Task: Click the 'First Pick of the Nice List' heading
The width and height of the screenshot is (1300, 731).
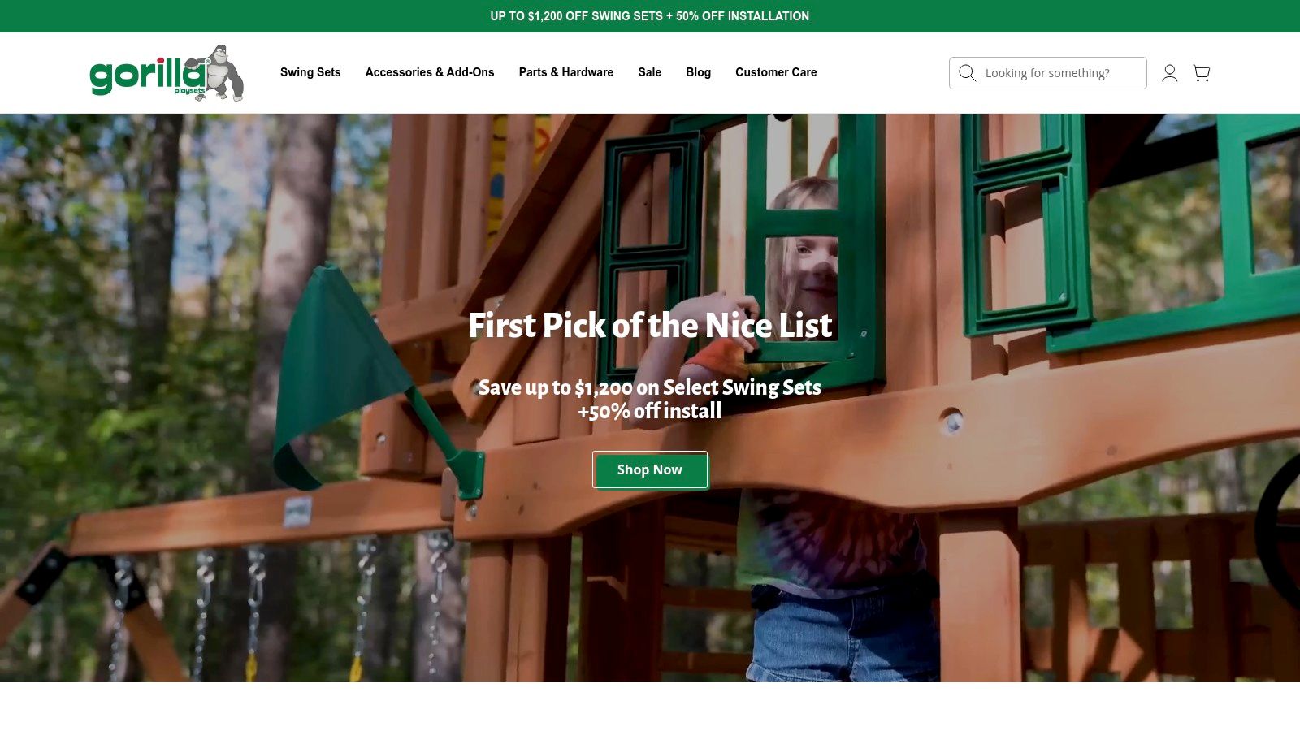Action: coord(650,326)
